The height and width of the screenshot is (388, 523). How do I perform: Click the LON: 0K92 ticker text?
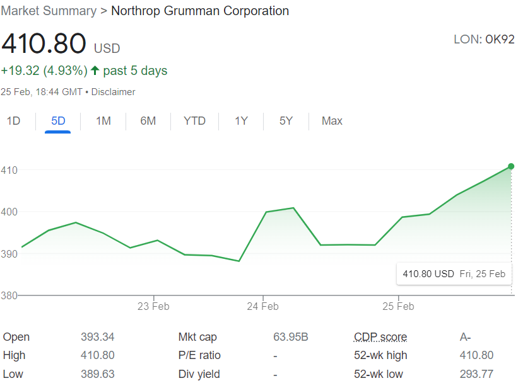click(484, 39)
